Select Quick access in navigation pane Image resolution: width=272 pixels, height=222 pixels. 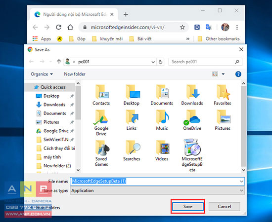[x=50, y=87]
